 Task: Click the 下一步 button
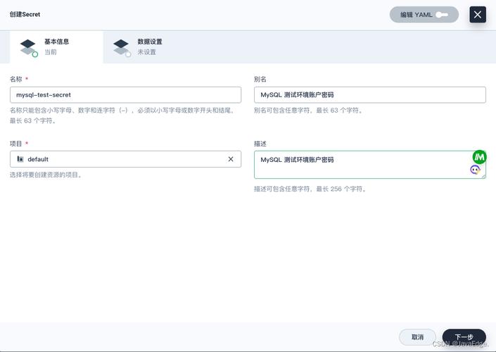(x=464, y=337)
